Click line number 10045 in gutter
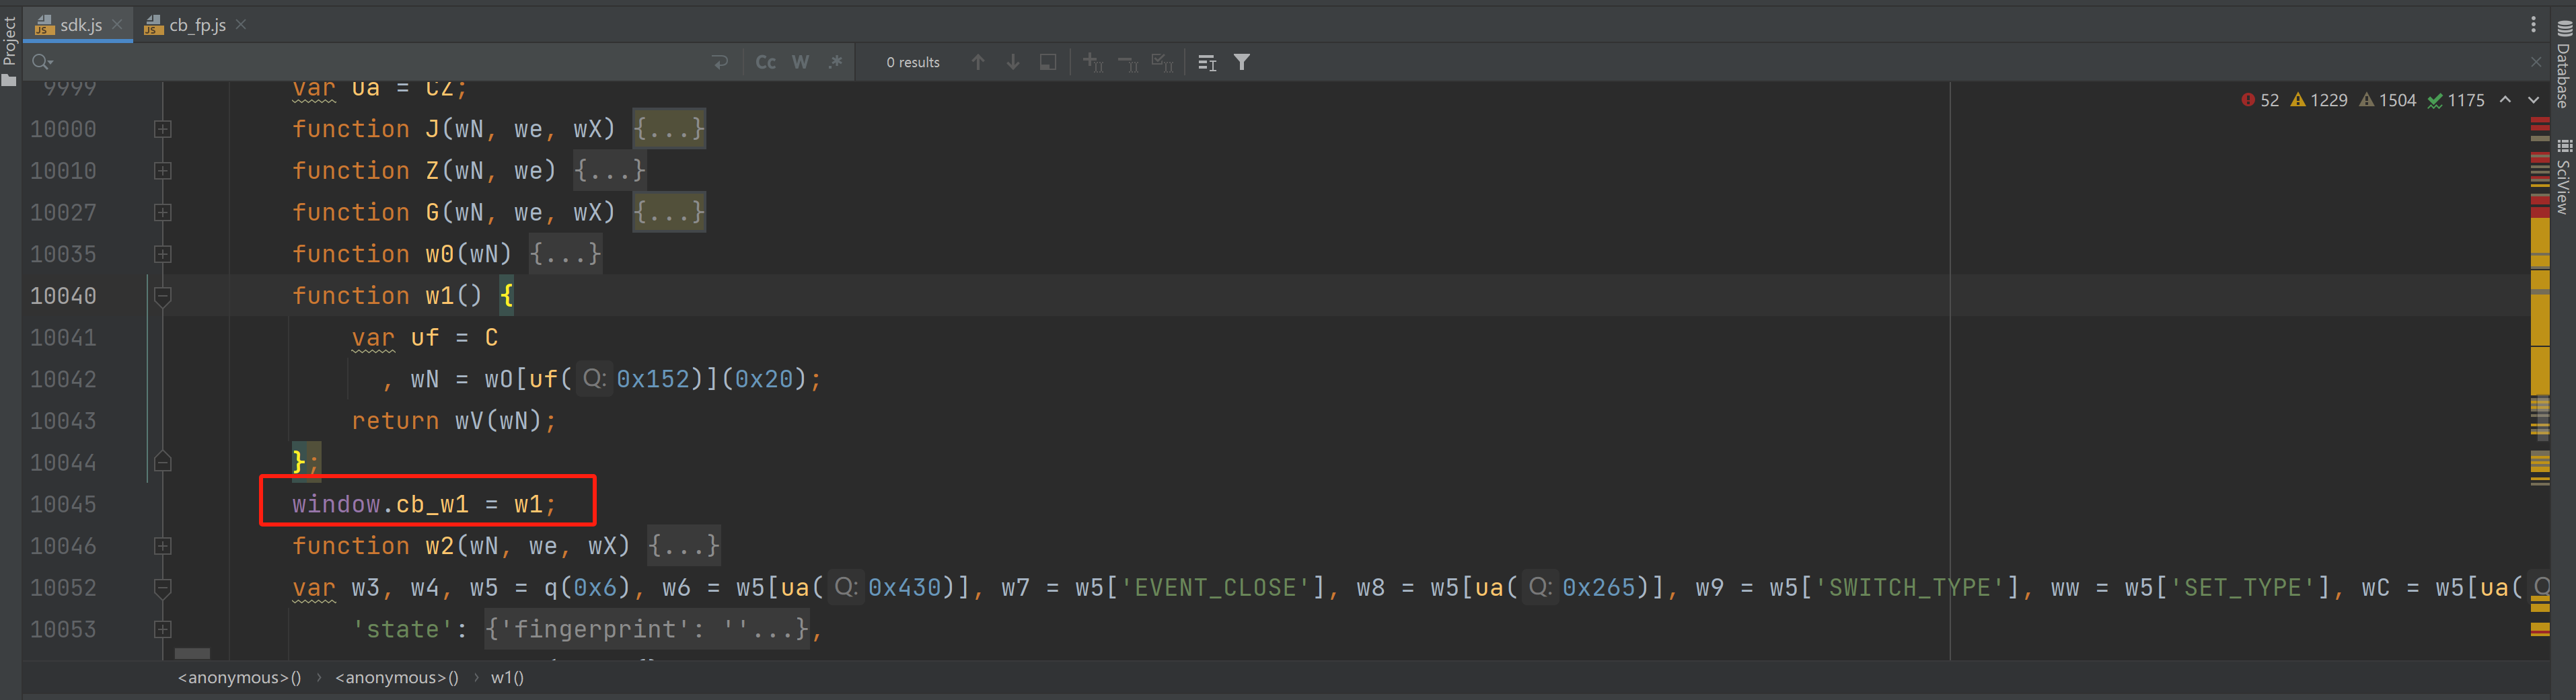The image size is (2576, 700). click(x=63, y=504)
